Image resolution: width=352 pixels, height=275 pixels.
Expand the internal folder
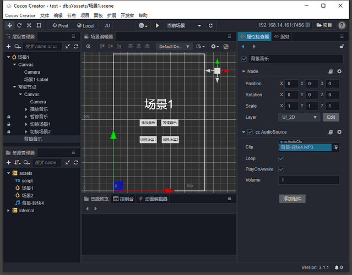(x=8, y=211)
